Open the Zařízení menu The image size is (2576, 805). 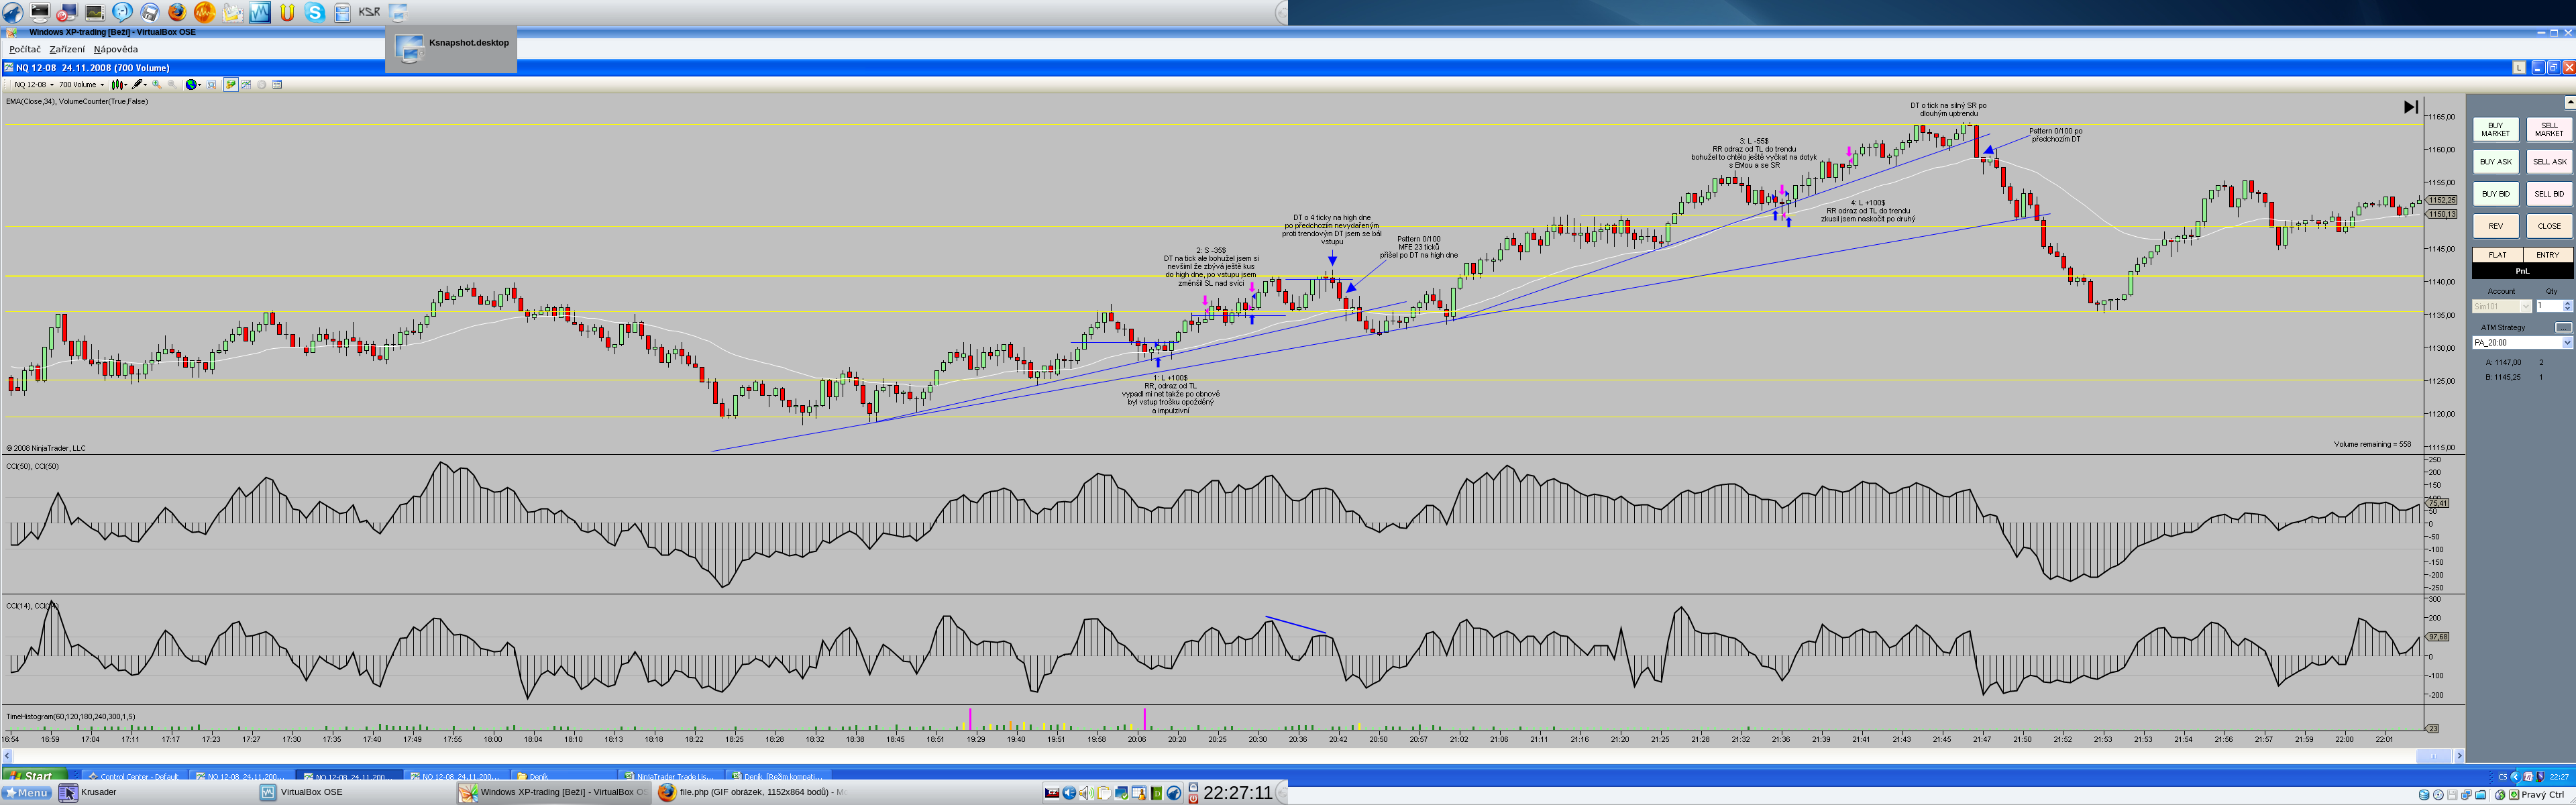(67, 49)
